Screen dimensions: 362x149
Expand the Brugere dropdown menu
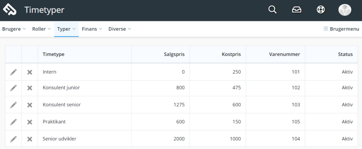[x=14, y=29]
